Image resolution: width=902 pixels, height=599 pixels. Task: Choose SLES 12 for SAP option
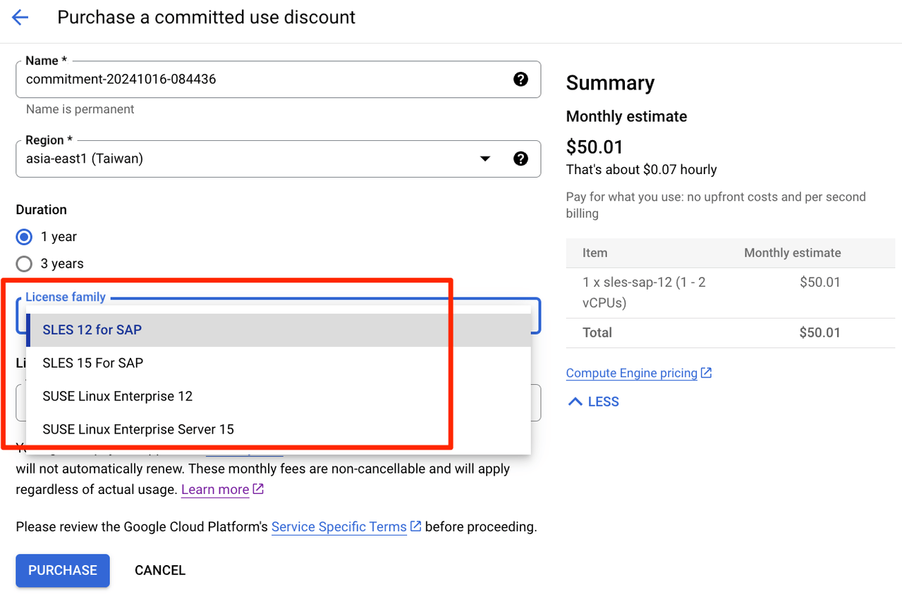point(92,330)
